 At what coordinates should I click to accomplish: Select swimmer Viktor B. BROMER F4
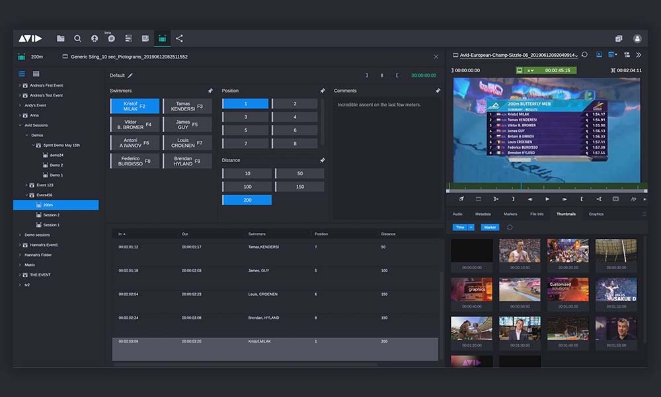[x=135, y=124]
